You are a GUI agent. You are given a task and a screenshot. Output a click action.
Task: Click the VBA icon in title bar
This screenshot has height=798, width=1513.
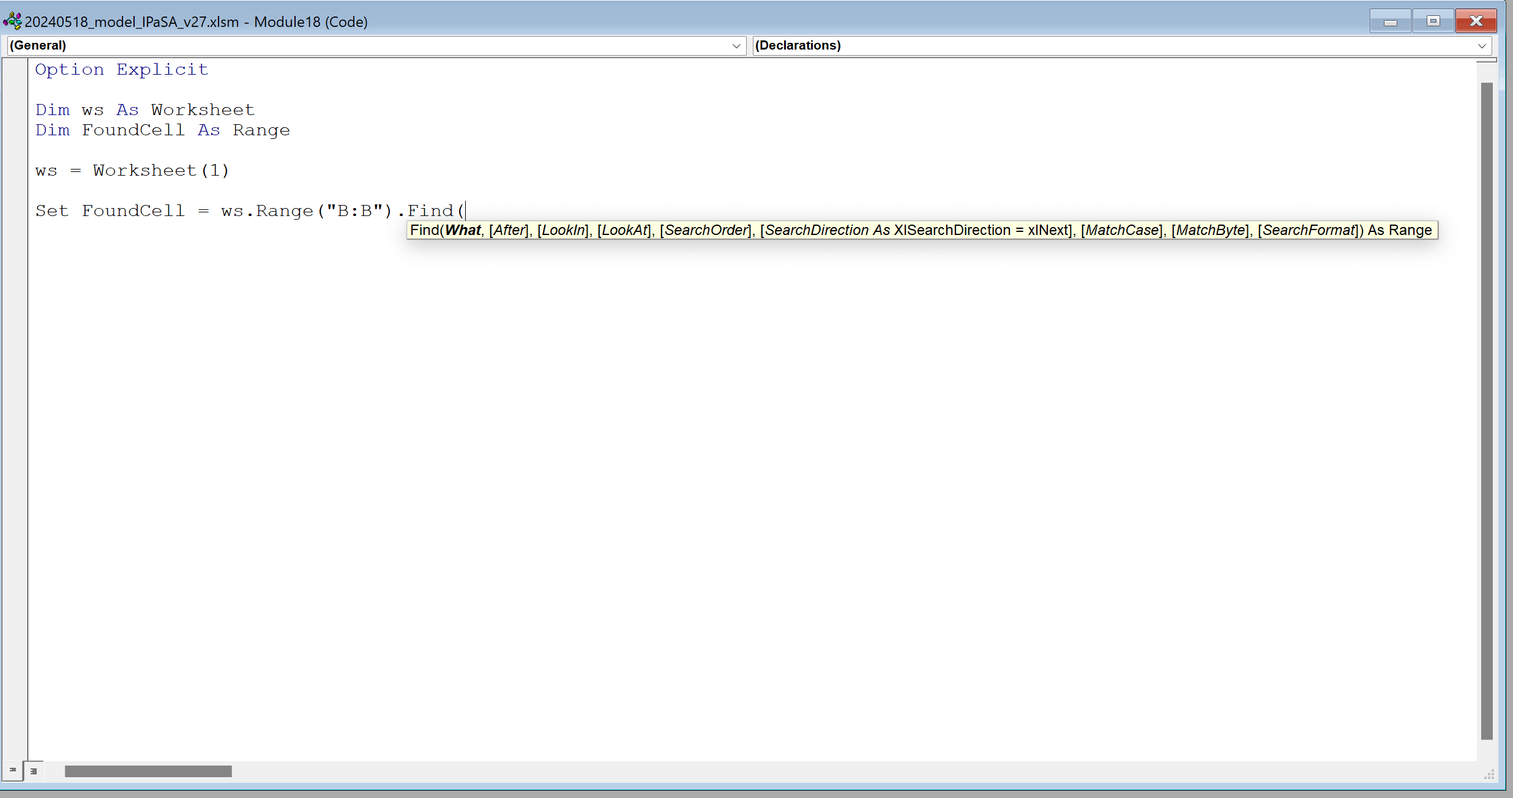tap(12, 21)
